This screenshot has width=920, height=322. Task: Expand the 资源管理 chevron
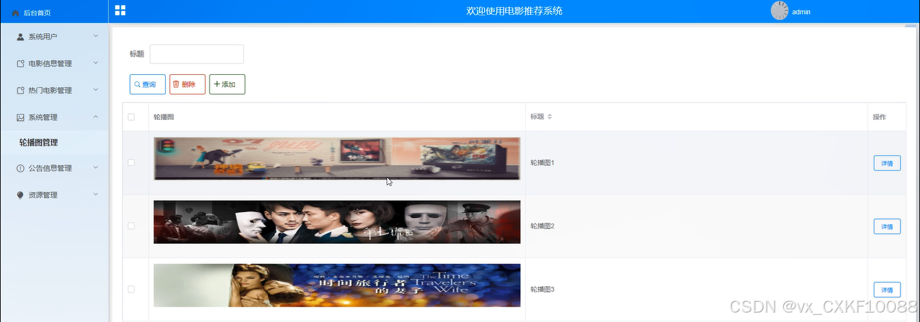tap(96, 195)
